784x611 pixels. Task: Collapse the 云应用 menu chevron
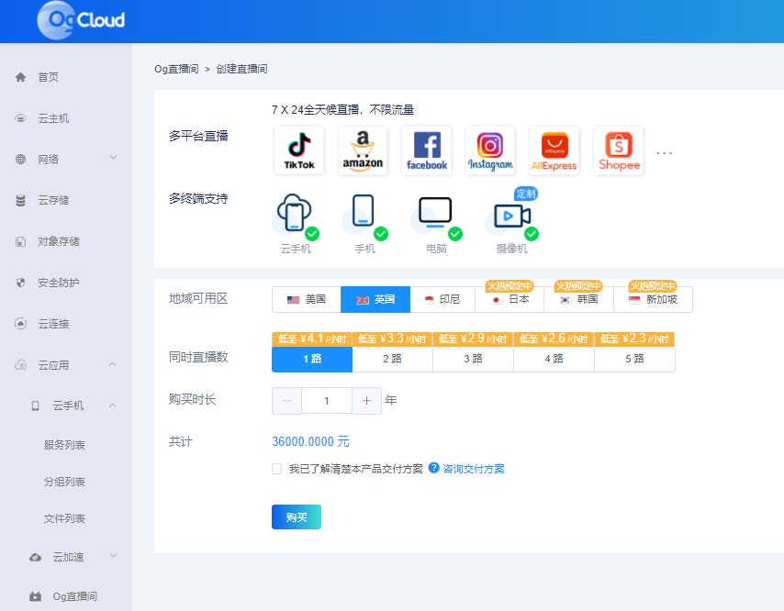113,364
